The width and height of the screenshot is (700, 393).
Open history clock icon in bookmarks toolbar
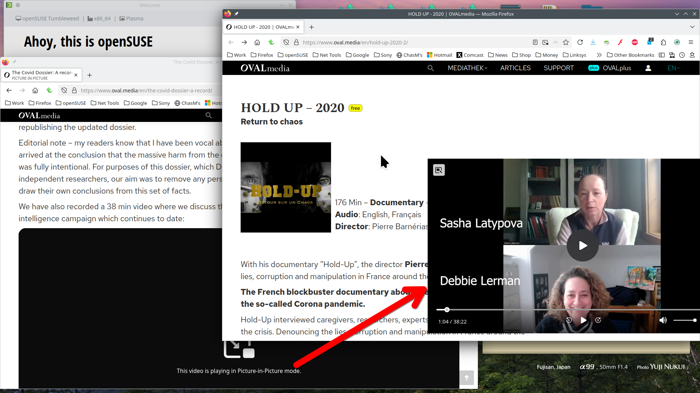coord(682,55)
